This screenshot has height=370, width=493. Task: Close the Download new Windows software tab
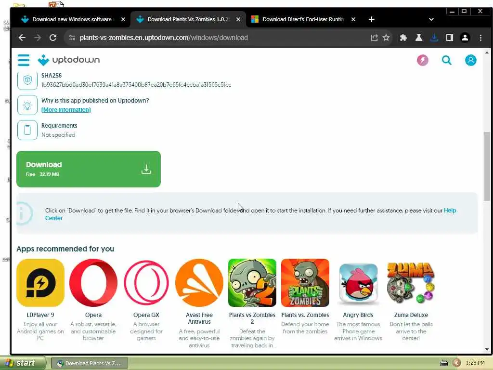pos(123,19)
